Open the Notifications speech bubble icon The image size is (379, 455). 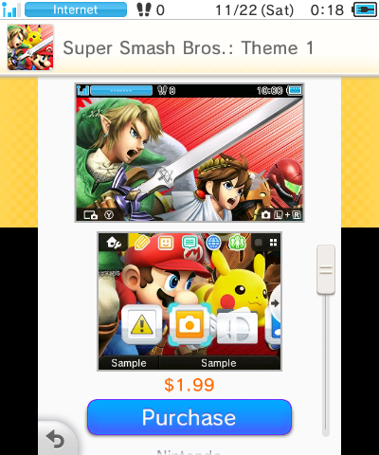coord(189,243)
